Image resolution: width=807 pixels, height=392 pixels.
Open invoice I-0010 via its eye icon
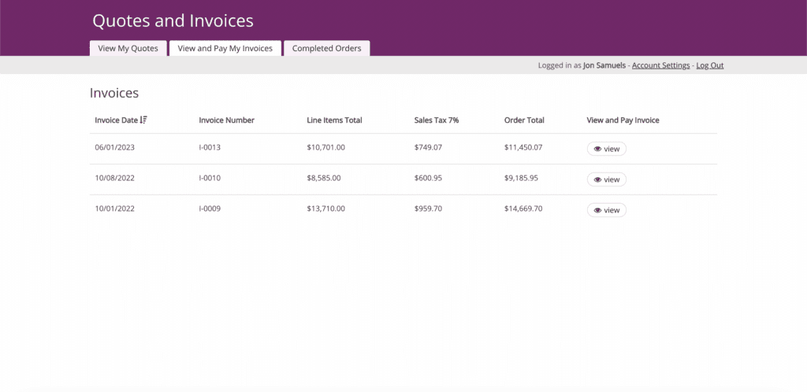point(597,179)
